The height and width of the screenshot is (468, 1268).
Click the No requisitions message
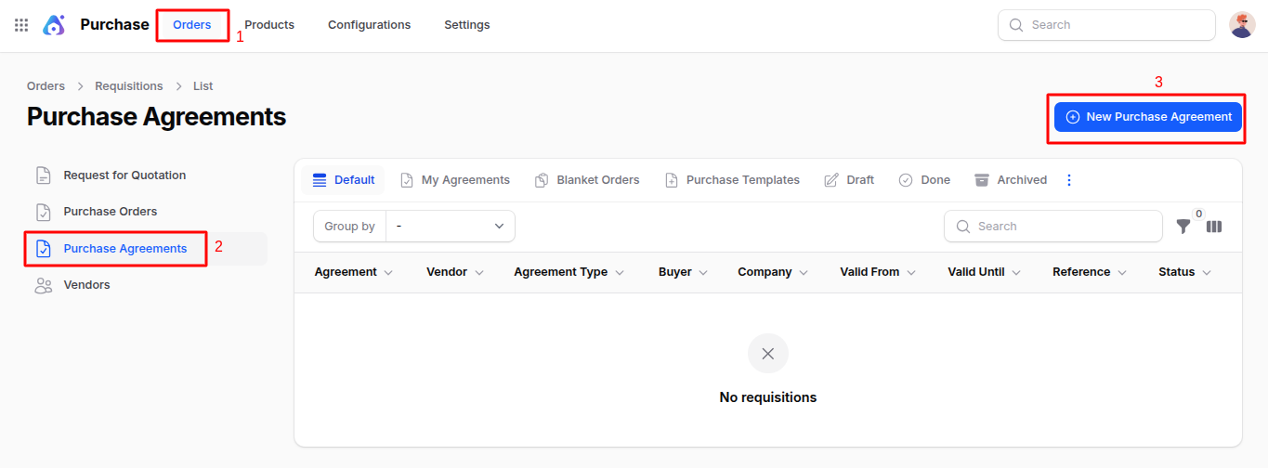click(x=768, y=397)
